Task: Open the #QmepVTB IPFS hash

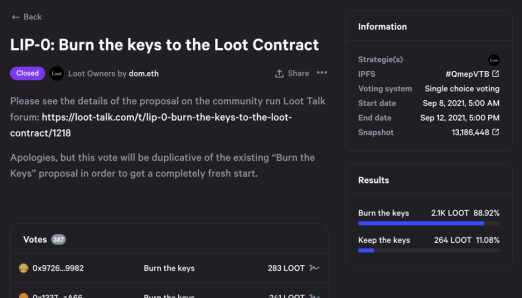Action: pyautogui.click(x=467, y=74)
